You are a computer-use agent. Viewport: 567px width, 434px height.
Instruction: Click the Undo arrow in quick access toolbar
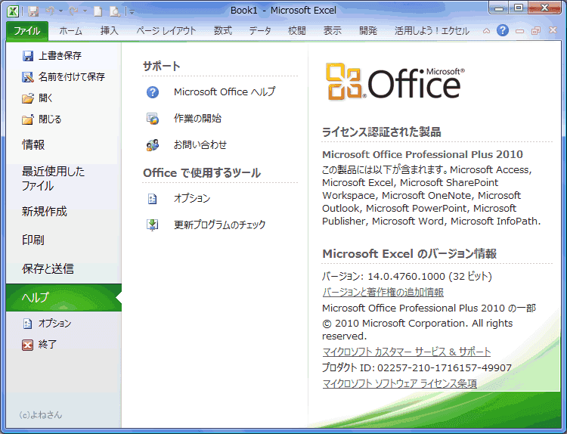(50, 11)
